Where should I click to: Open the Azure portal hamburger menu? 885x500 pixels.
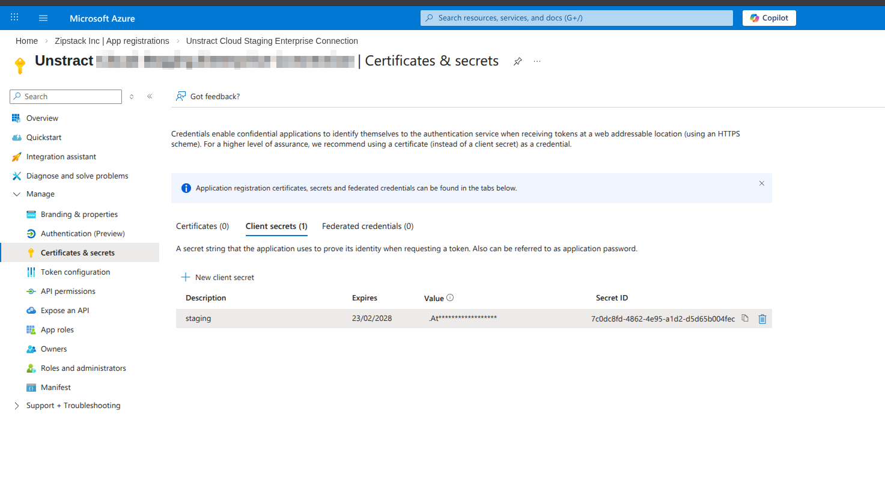[x=43, y=18]
